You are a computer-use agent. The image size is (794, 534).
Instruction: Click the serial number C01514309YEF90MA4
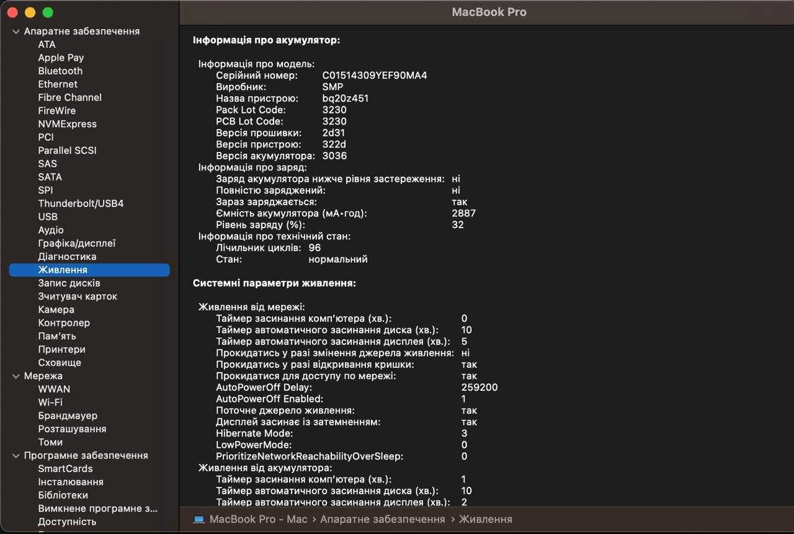coord(375,75)
